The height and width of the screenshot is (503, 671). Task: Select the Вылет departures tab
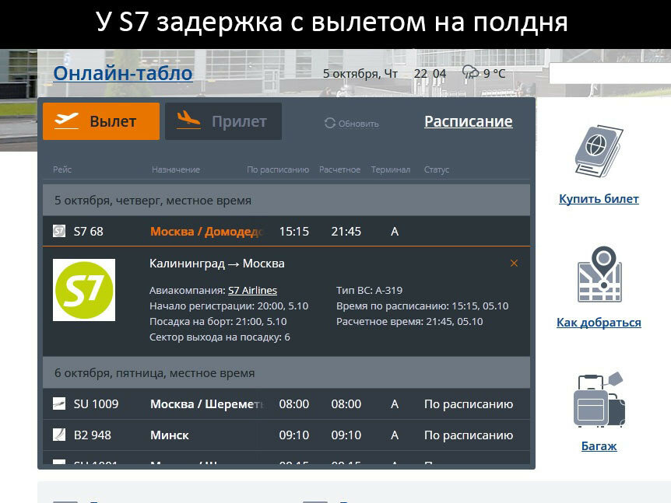(101, 121)
